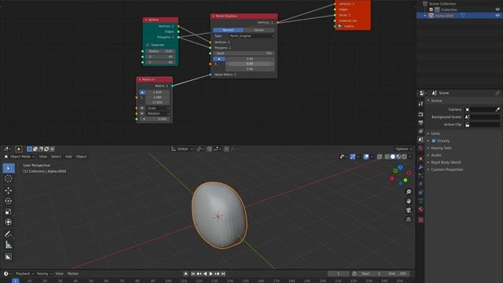This screenshot has height=283, width=503.
Task: Open the Material properties tab
Action: 420,209
